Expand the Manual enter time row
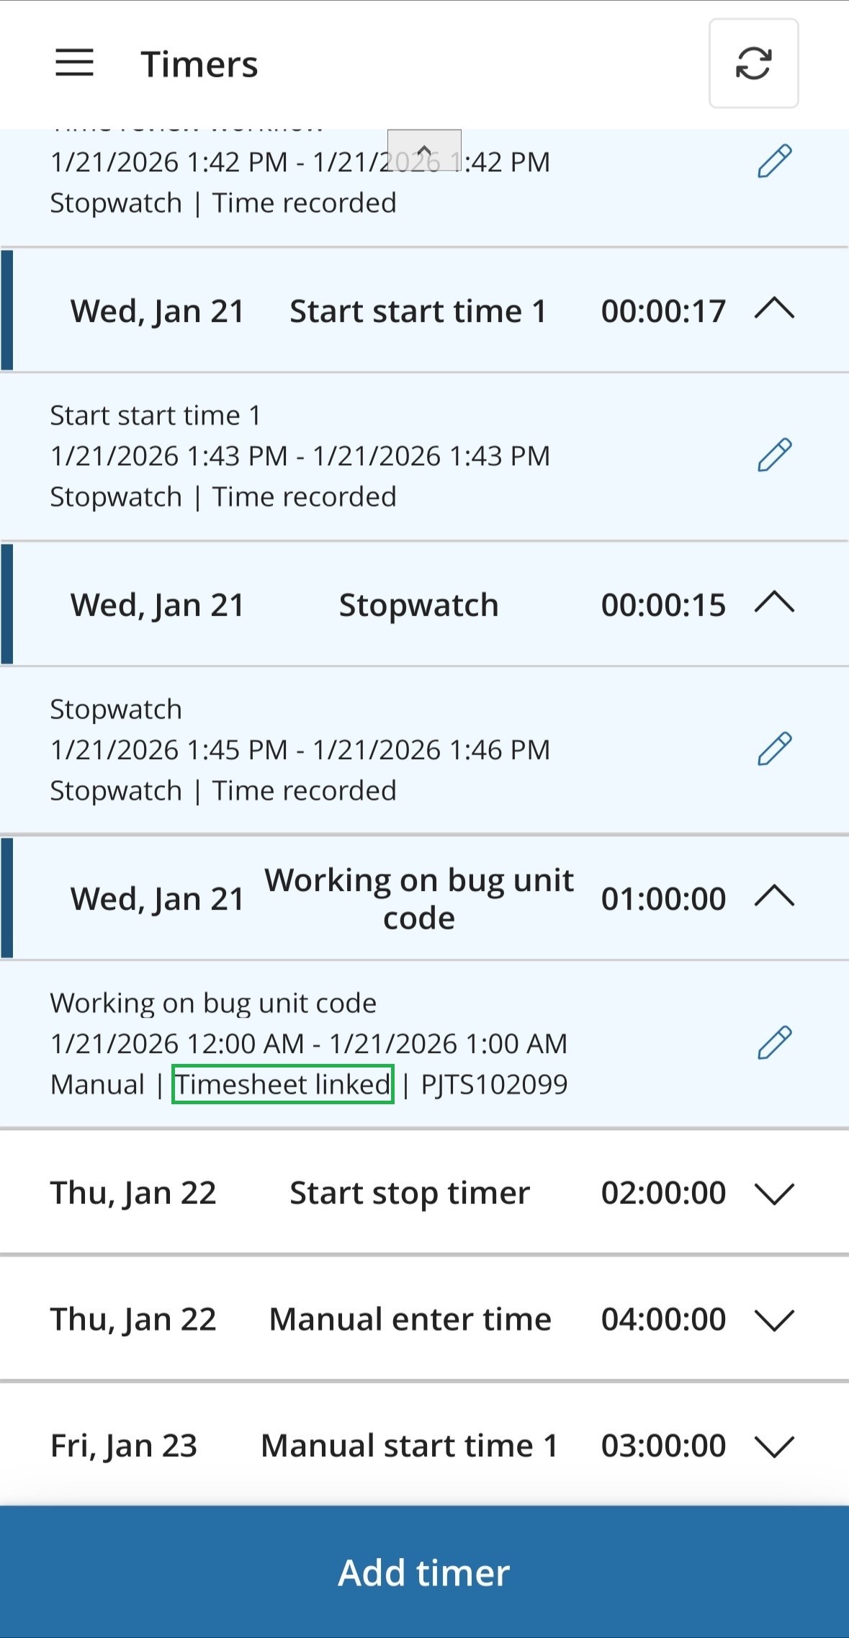849x1638 pixels. 774,1320
